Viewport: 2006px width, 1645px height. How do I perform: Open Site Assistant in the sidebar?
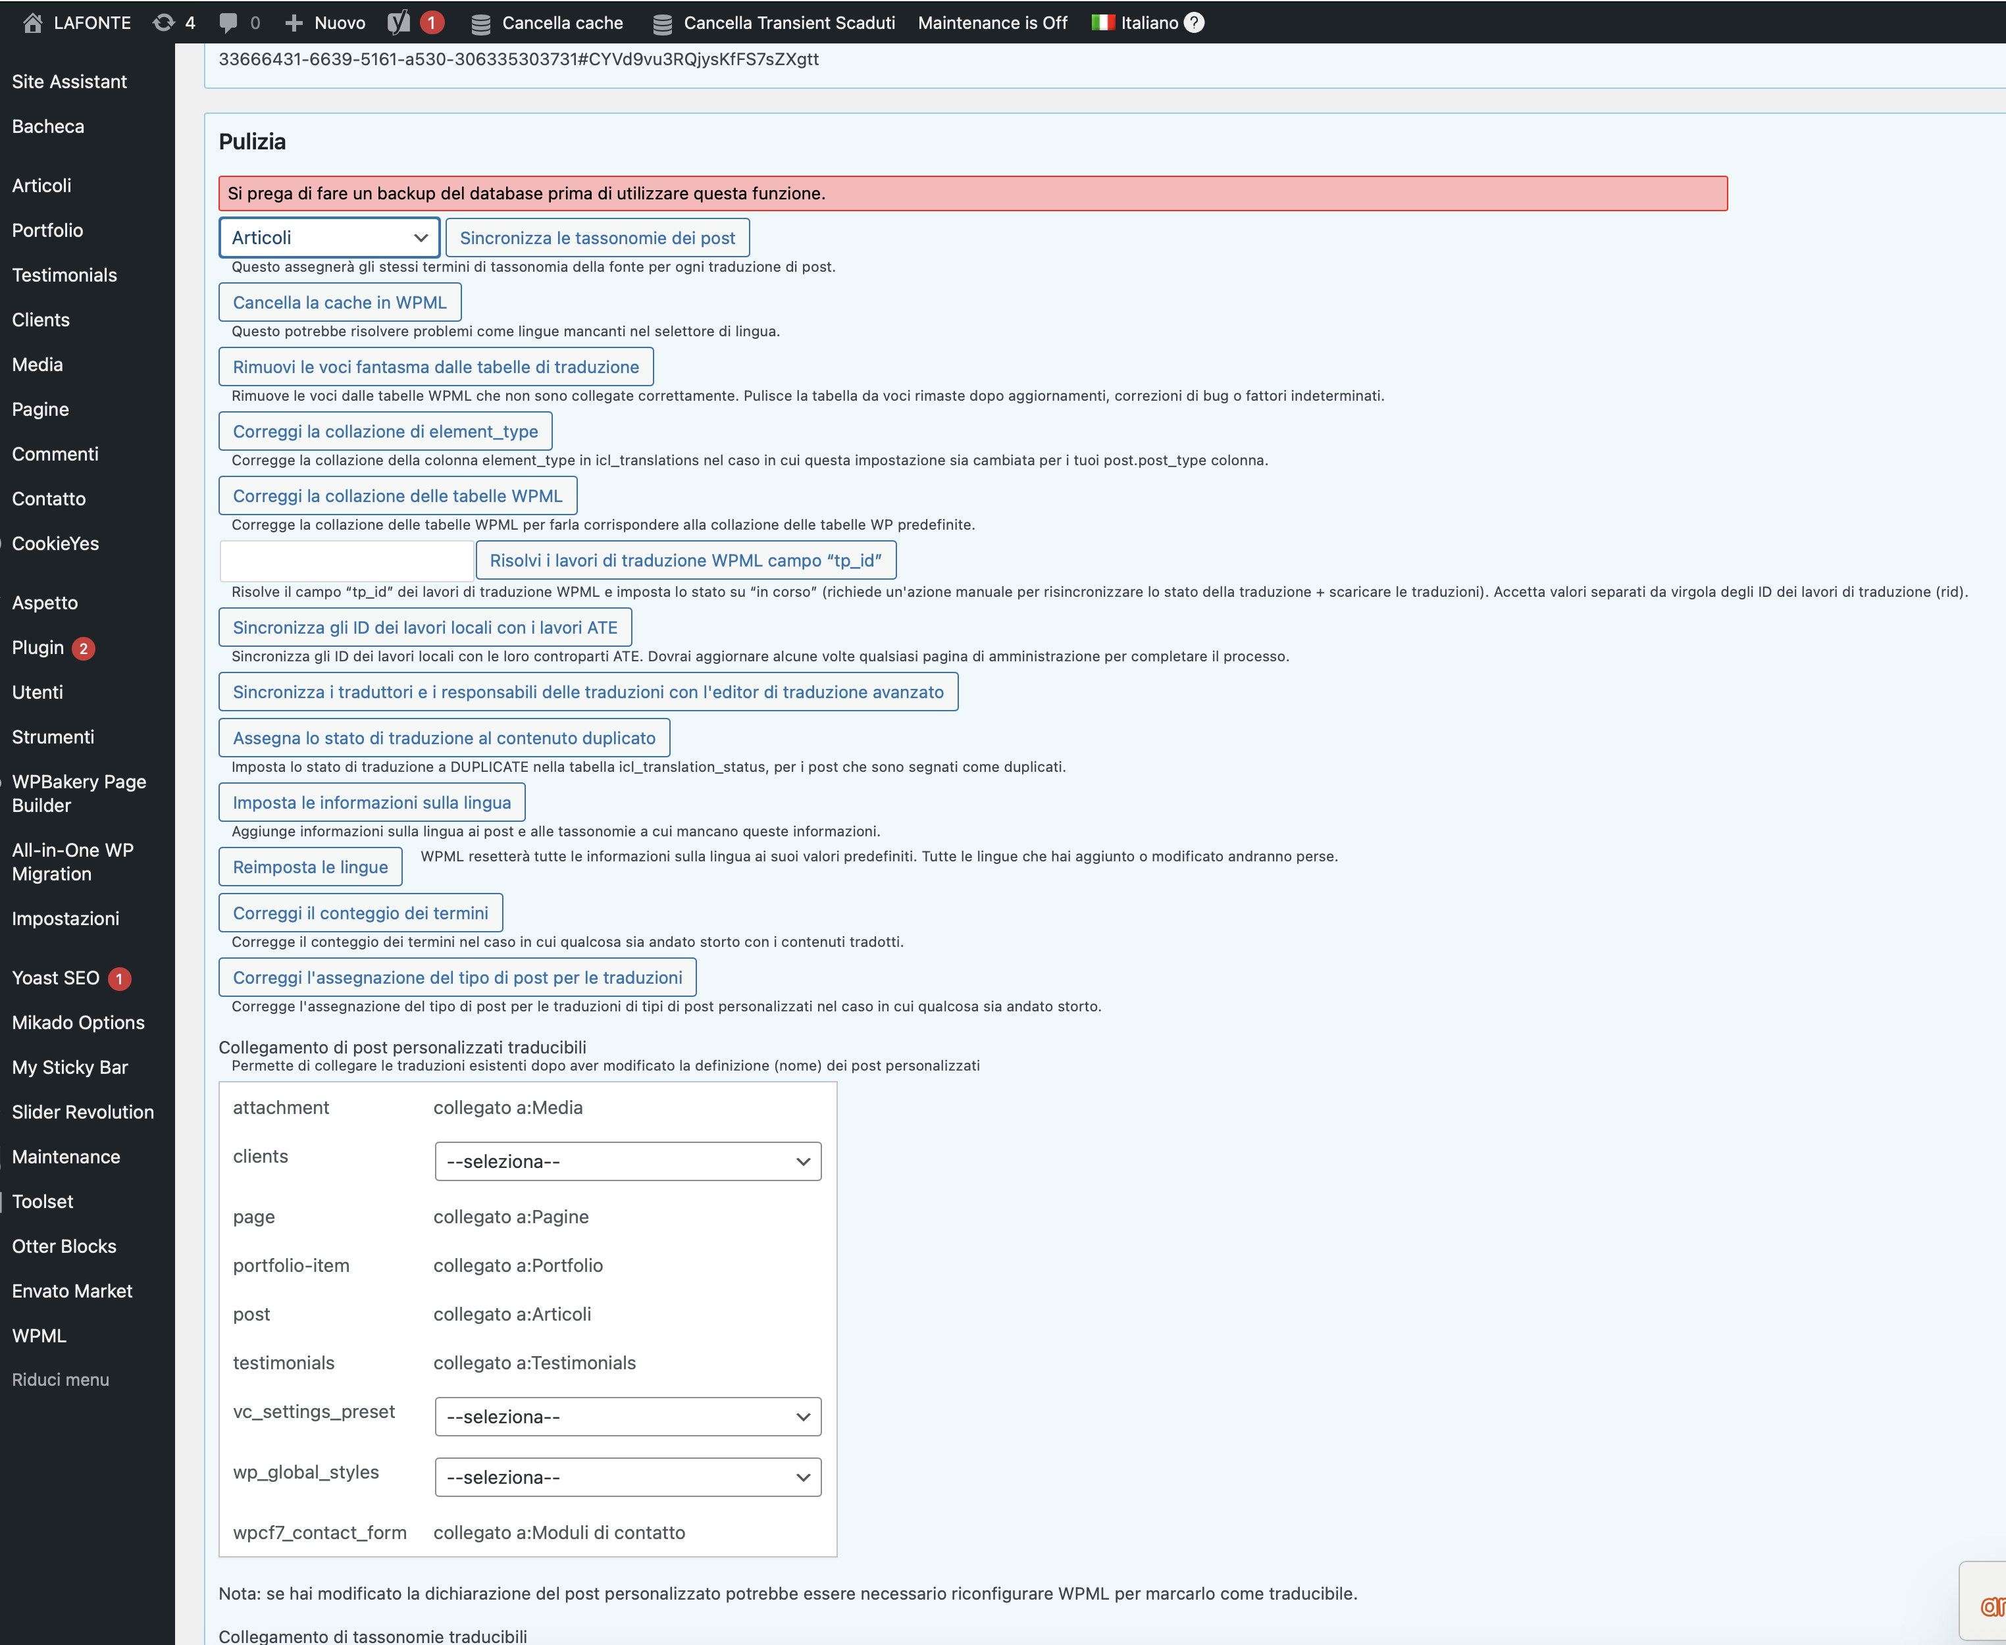69,82
